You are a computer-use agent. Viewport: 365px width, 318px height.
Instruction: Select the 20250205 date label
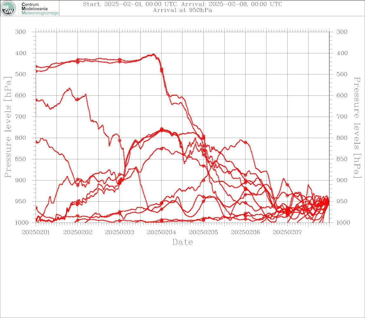pos(203,232)
